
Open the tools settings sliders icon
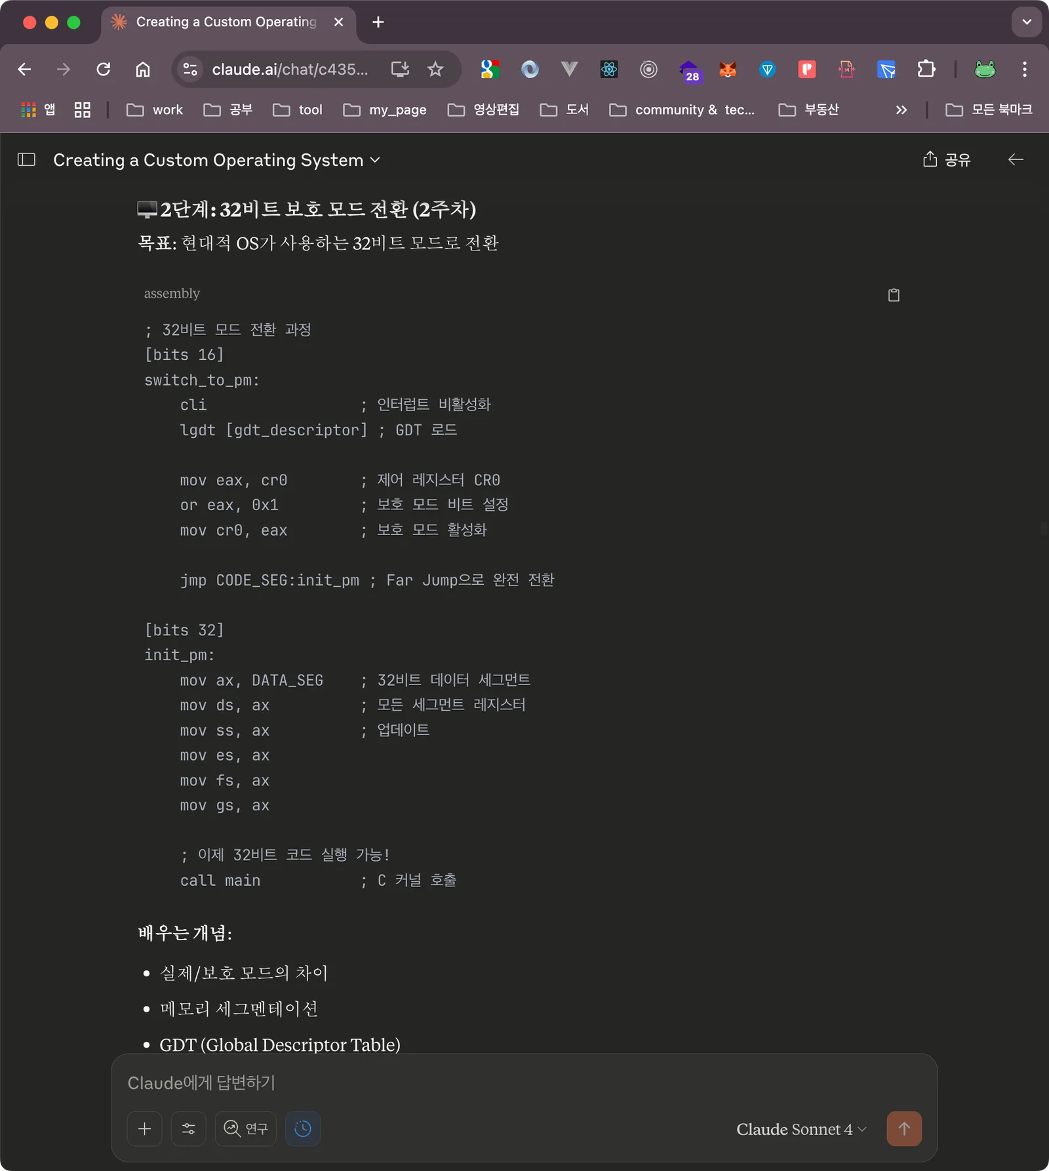(x=189, y=1128)
